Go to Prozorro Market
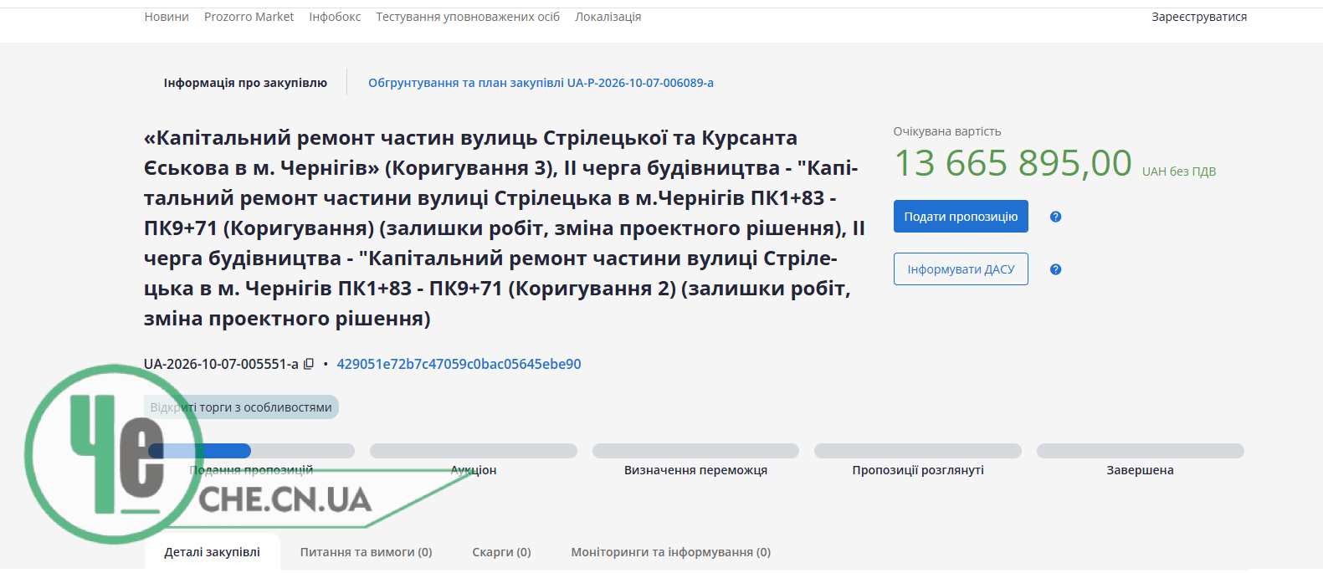Image resolution: width=1323 pixels, height=573 pixels. tap(249, 17)
